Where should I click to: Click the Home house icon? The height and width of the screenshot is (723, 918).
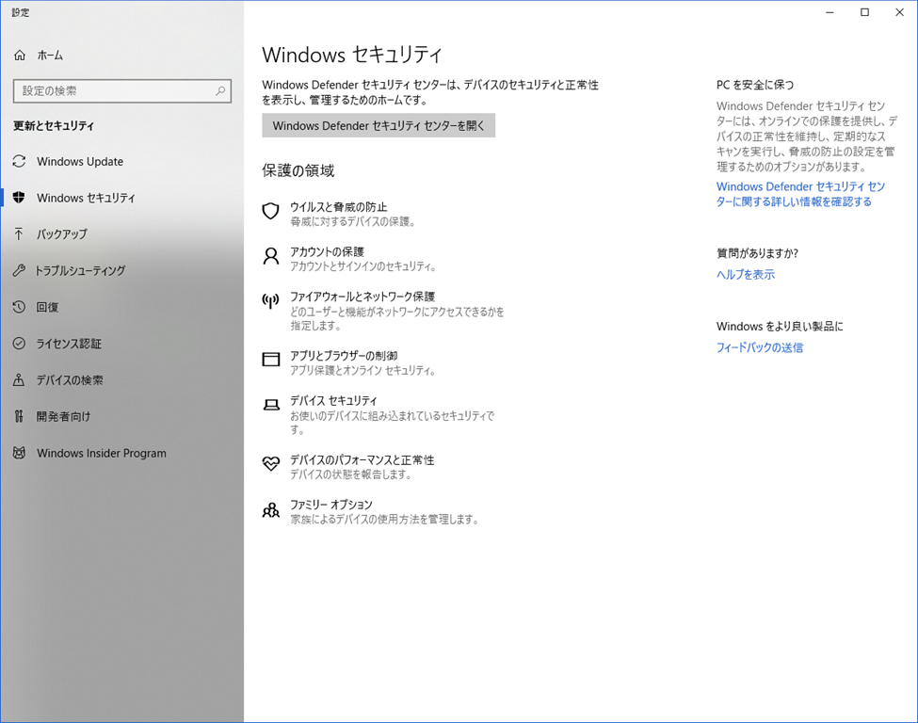coord(20,55)
